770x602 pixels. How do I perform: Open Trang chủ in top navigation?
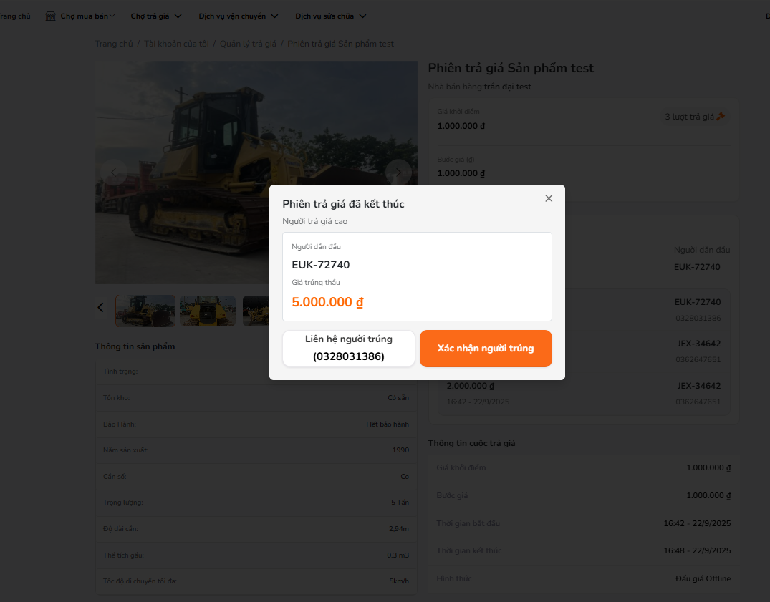[x=14, y=16]
